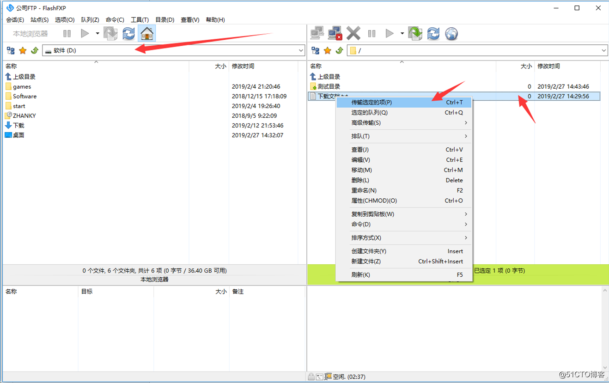Click the remote up-directory green arrow icon
The image size is (609, 383).
pyautogui.click(x=339, y=50)
